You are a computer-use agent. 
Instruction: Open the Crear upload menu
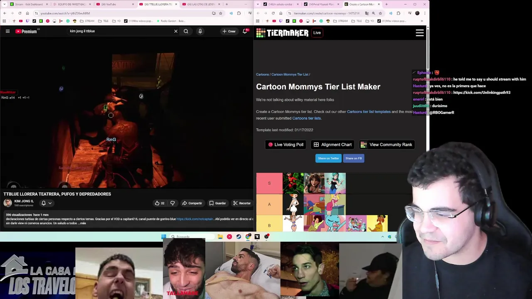229,31
